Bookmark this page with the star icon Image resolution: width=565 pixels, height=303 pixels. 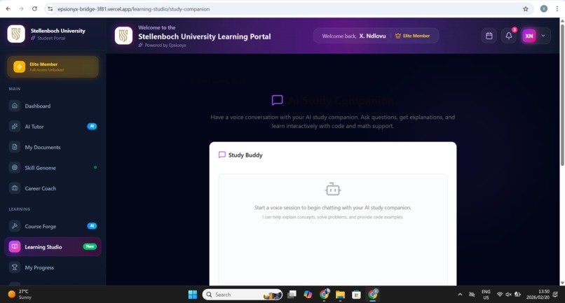pyautogui.click(x=526, y=9)
